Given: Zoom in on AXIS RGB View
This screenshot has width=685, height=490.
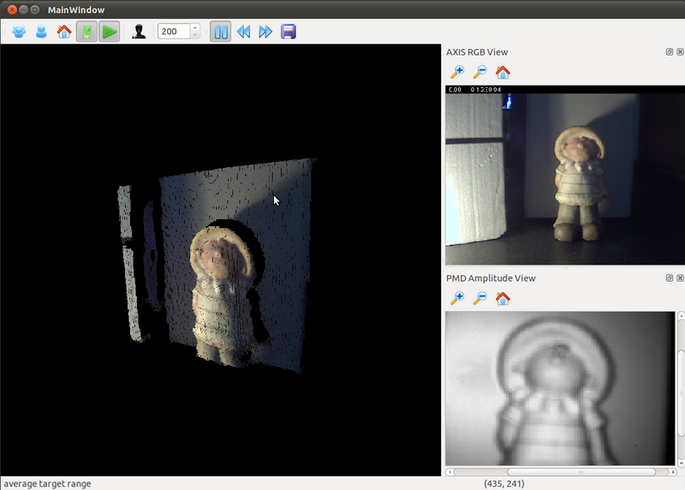Looking at the screenshot, I should [x=457, y=73].
